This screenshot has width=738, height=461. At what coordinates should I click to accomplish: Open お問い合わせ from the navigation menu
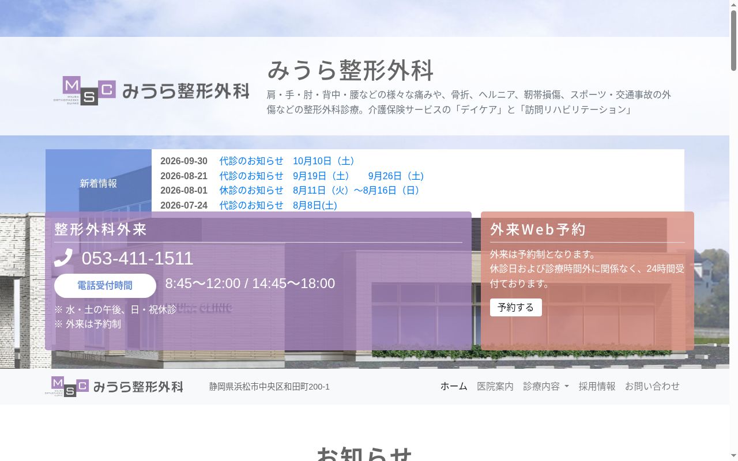tap(652, 386)
